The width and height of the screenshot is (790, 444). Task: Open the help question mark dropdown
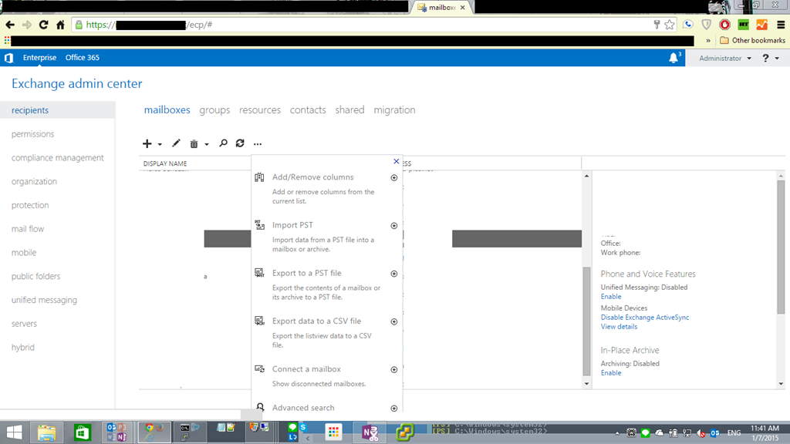tap(769, 59)
